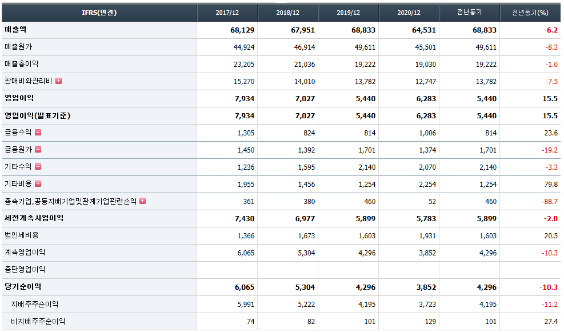The image size is (564, 332).
Task: Select the 영업이익 row label
Action: [19, 98]
